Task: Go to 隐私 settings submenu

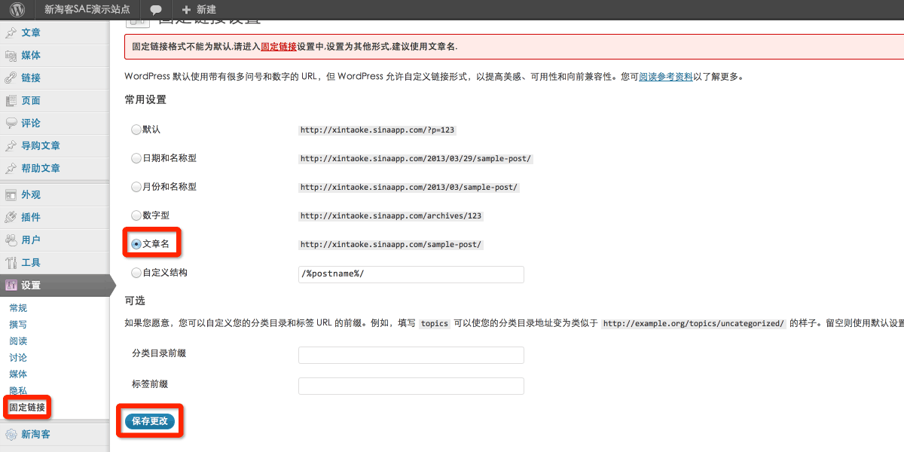Action: (x=18, y=391)
